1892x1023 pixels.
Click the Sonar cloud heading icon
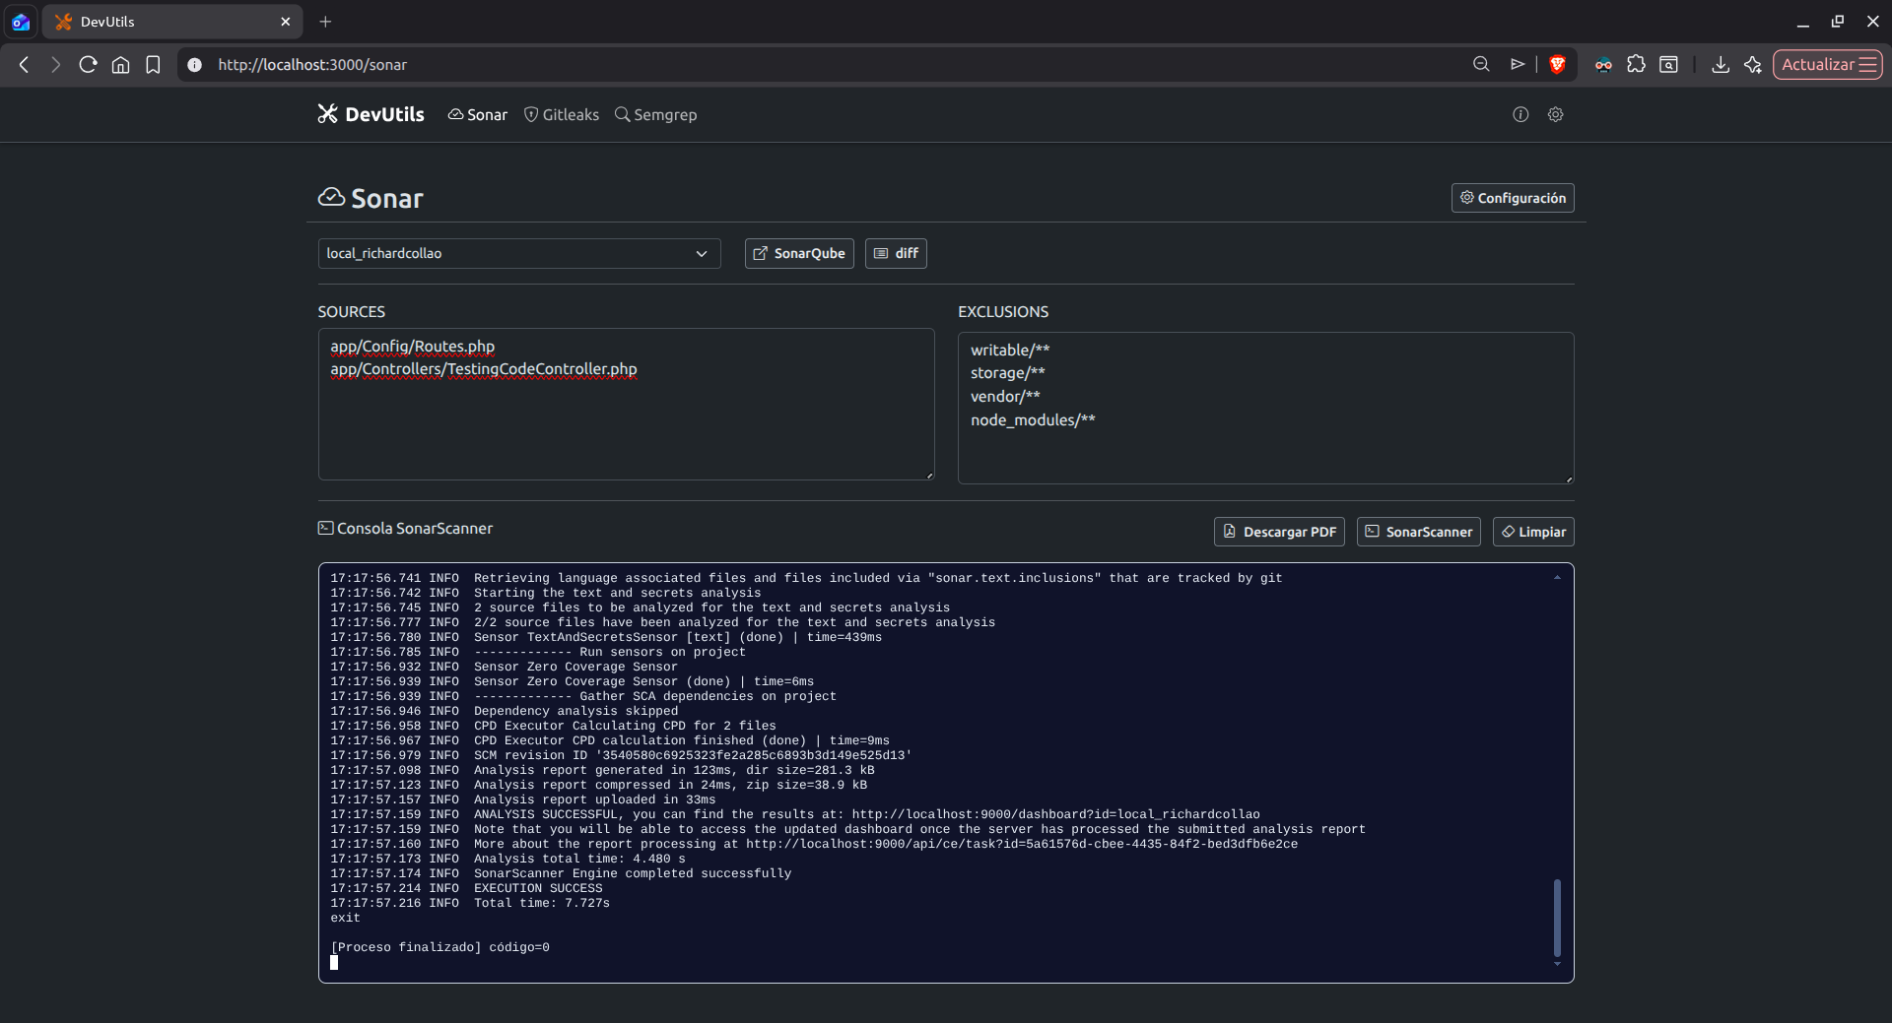[x=331, y=197]
